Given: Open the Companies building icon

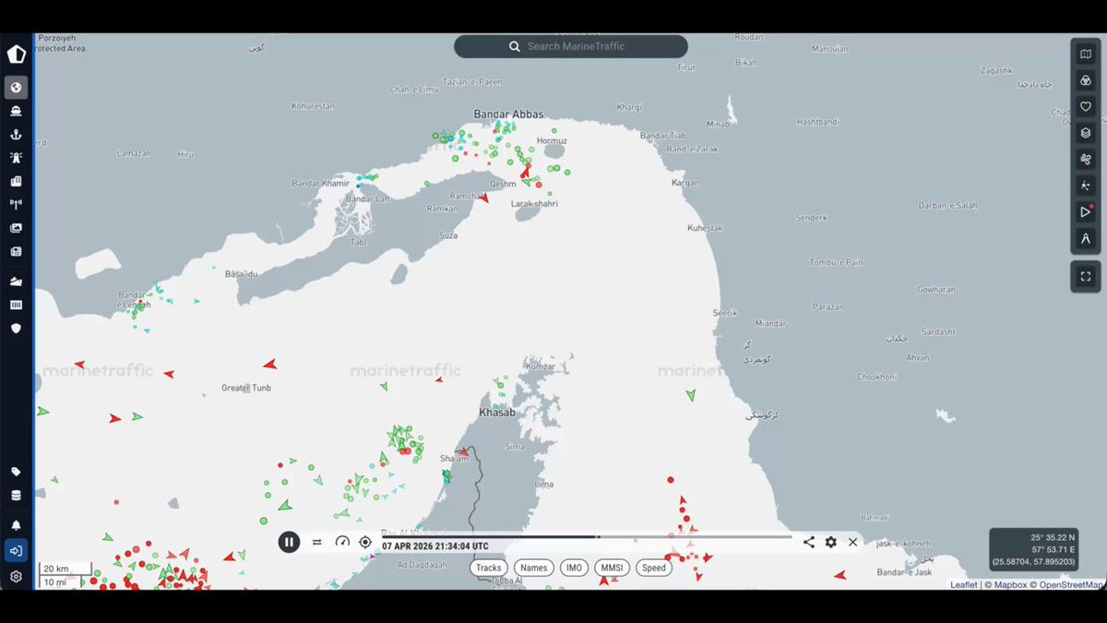Looking at the screenshot, I should 16,181.
